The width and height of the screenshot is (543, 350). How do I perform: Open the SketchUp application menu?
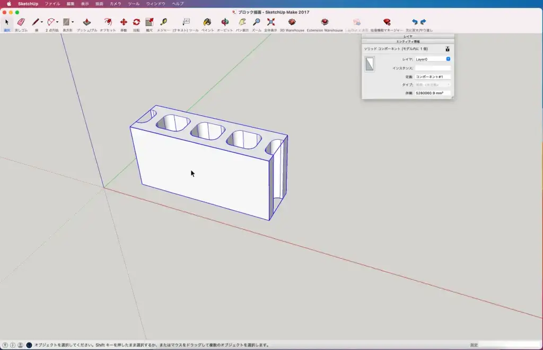[x=28, y=4]
